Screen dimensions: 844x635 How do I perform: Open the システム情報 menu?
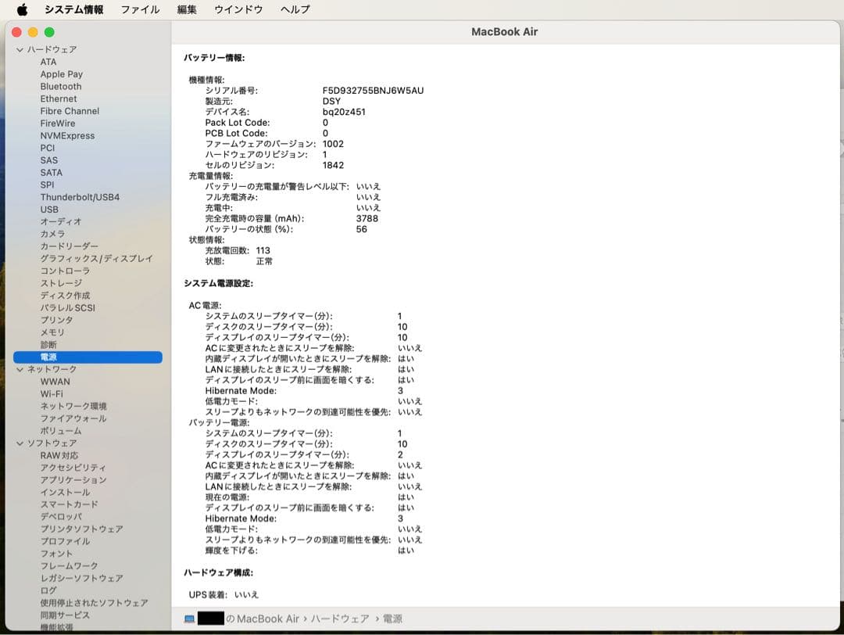click(76, 9)
